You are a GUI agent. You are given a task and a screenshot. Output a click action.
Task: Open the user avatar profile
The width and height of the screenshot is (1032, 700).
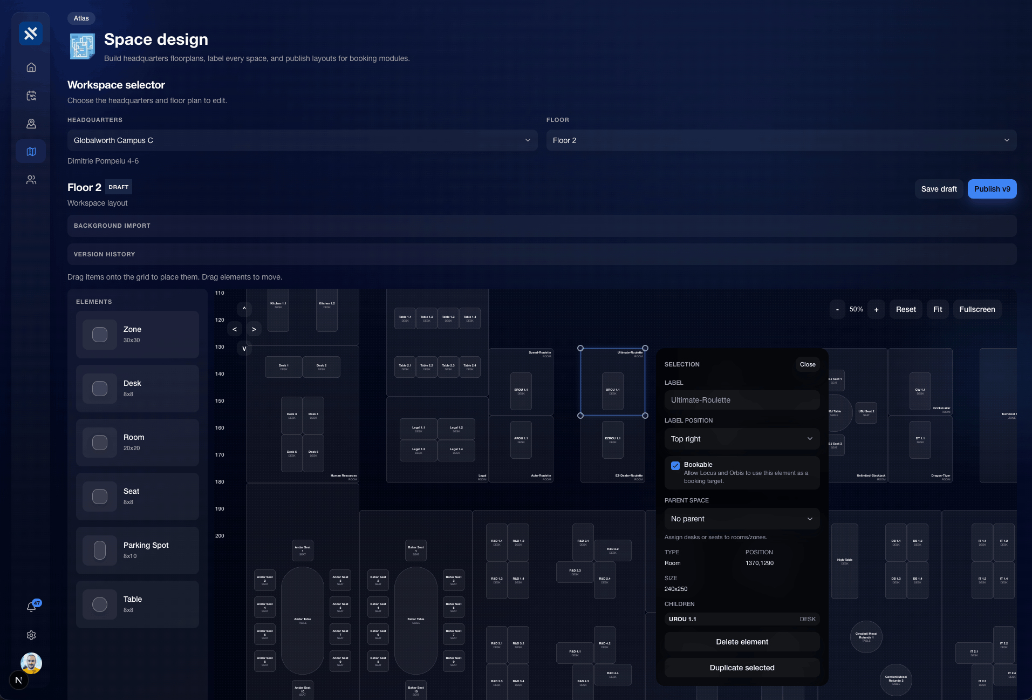coord(31,663)
